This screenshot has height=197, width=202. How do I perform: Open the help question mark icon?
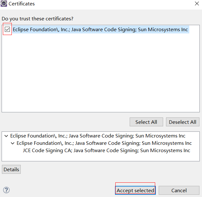[6, 190]
